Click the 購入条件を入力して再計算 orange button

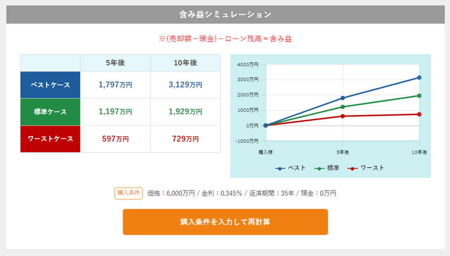click(225, 222)
